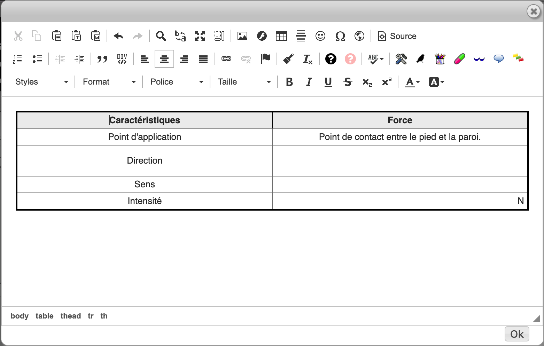The height and width of the screenshot is (346, 544).
Task: Click the Undo arrow
Action: coord(118,36)
